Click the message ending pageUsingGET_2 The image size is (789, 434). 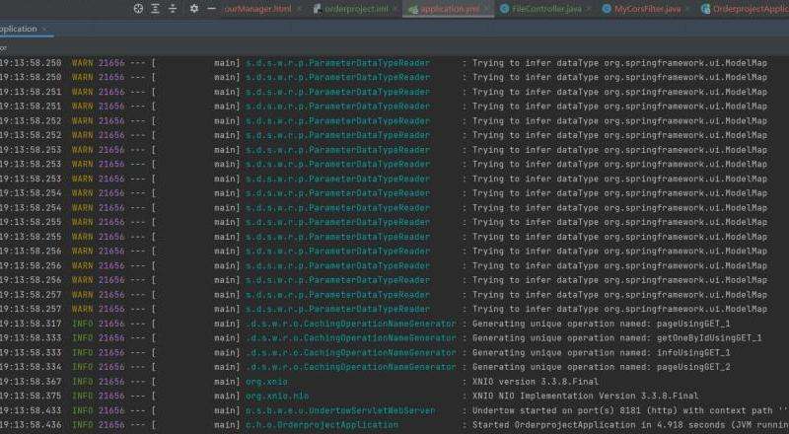(601, 367)
